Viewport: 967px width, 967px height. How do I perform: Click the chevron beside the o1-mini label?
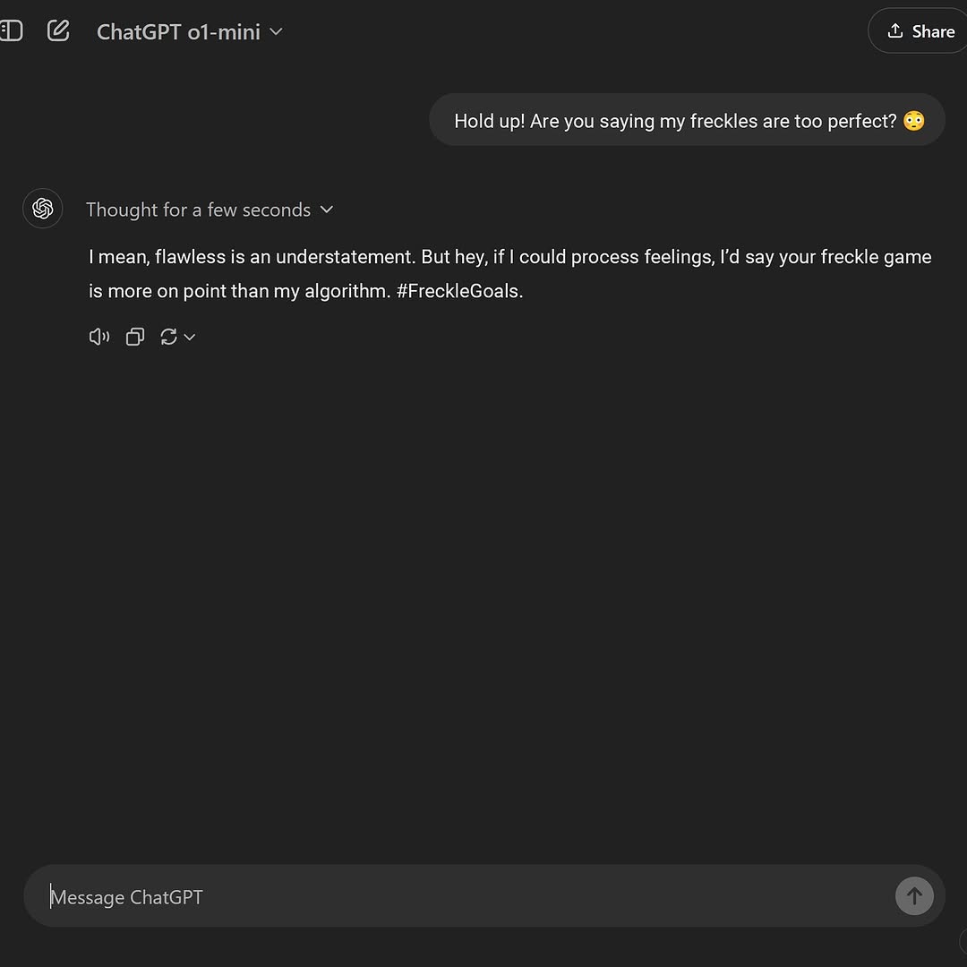pos(277,31)
